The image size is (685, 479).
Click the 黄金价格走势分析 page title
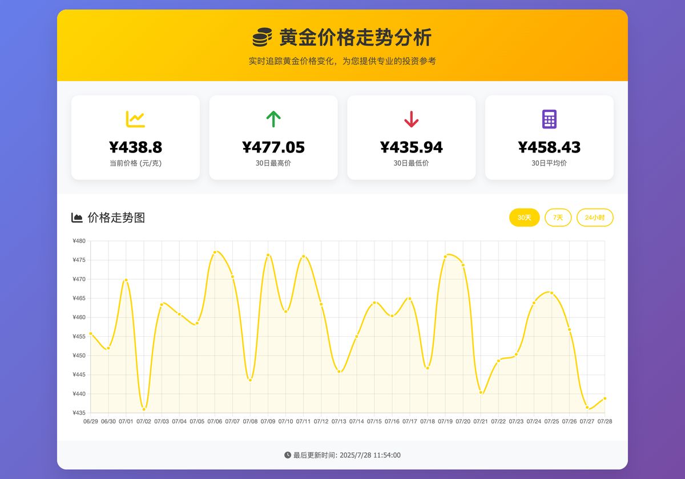point(355,38)
